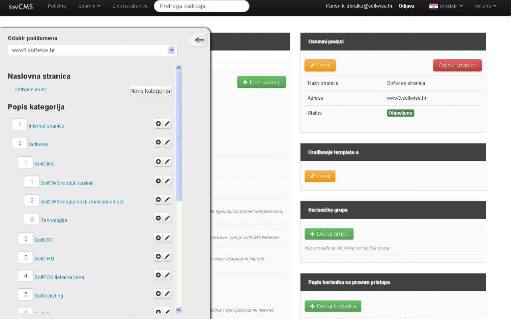Screen dimensions: 511x319
Task: Click the swCMS logo
Action: (21, 6)
